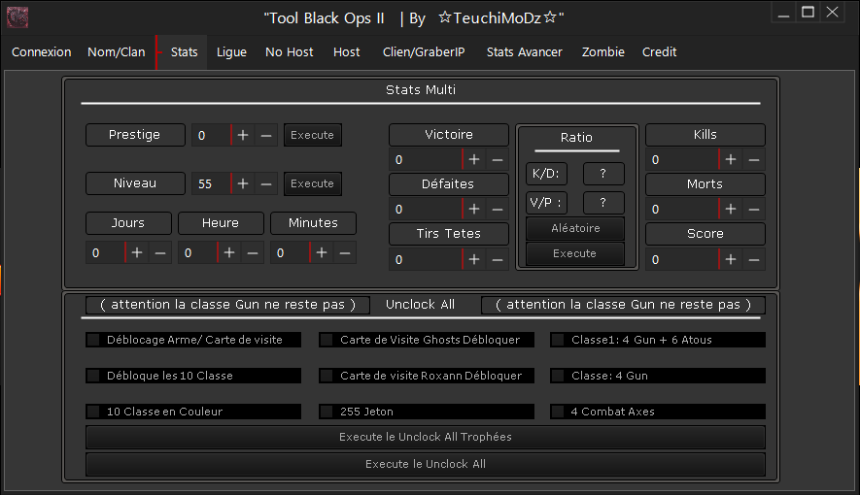Execute the Prestige change

[313, 135]
